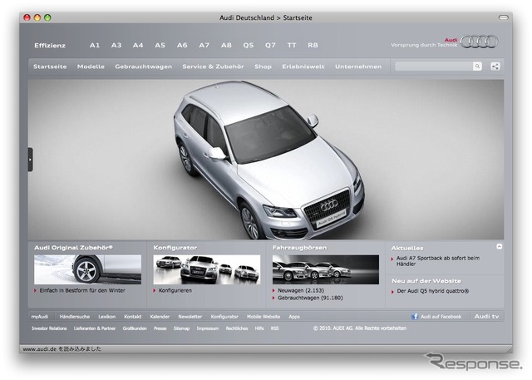Open the Gebrauchtwagen (91.180) link
Screen dimensions: 532x380
[310, 298]
